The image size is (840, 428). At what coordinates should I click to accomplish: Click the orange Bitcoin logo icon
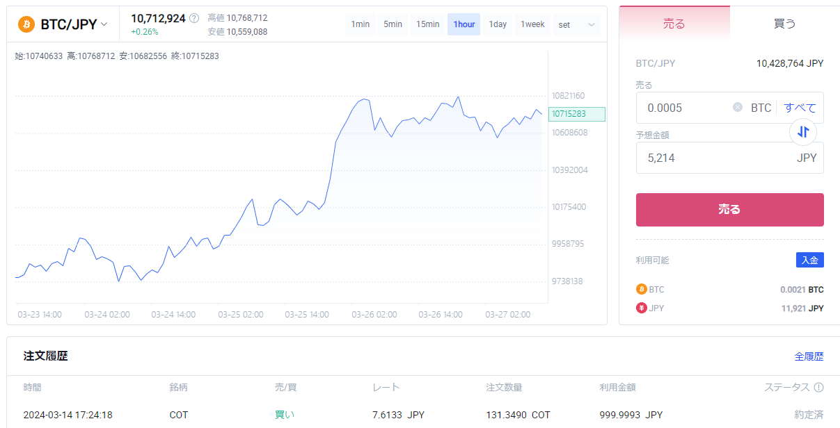(26, 24)
